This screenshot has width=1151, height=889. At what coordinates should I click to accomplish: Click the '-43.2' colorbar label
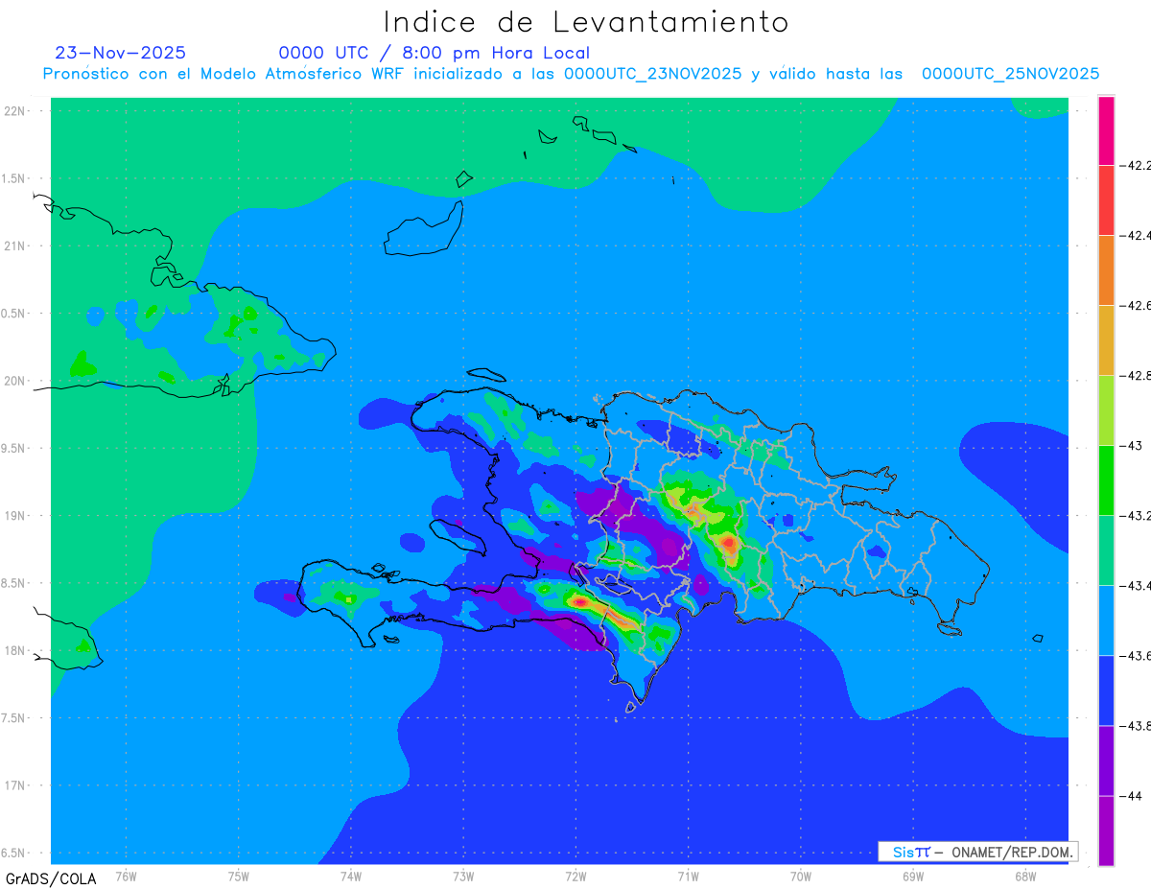(1136, 515)
